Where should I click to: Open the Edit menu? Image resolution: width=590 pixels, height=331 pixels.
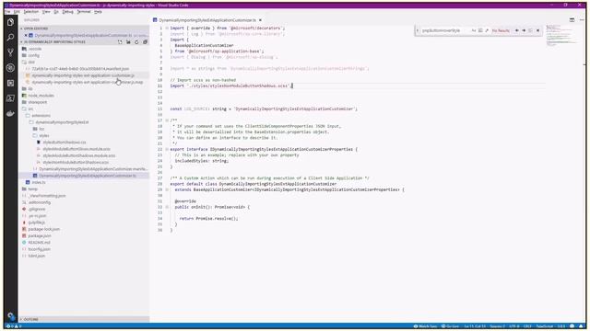coord(17,12)
